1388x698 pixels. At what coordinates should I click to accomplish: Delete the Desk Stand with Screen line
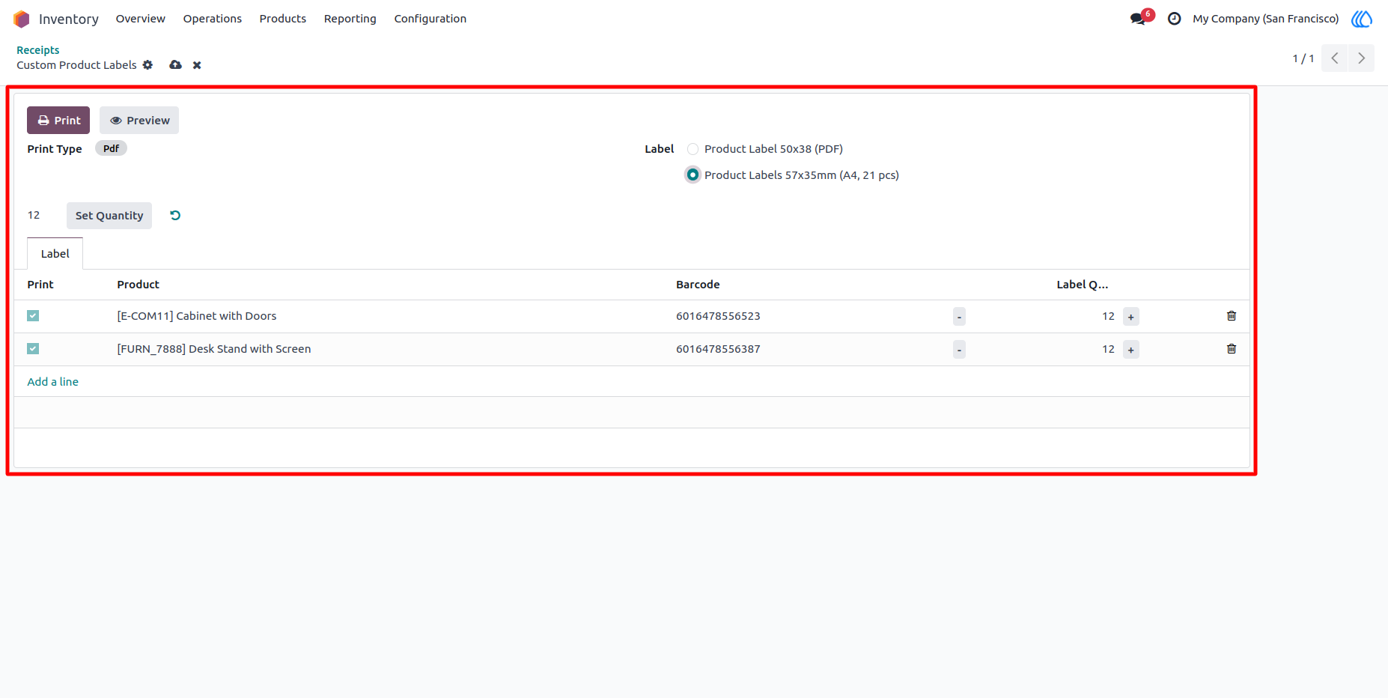[1232, 349]
